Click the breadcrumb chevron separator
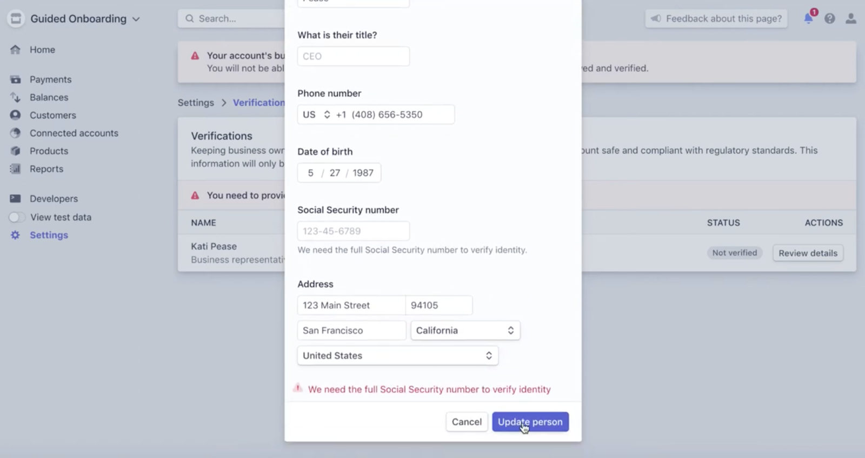This screenshot has width=865, height=458. [x=224, y=103]
